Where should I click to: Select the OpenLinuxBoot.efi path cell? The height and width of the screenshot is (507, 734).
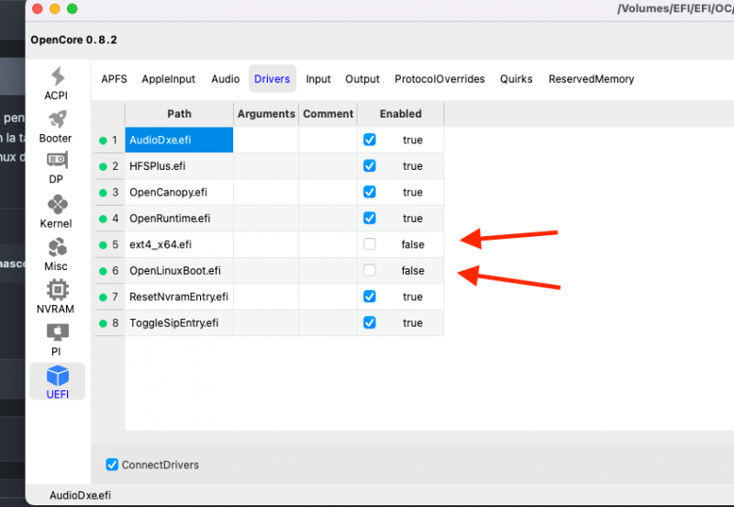click(179, 270)
